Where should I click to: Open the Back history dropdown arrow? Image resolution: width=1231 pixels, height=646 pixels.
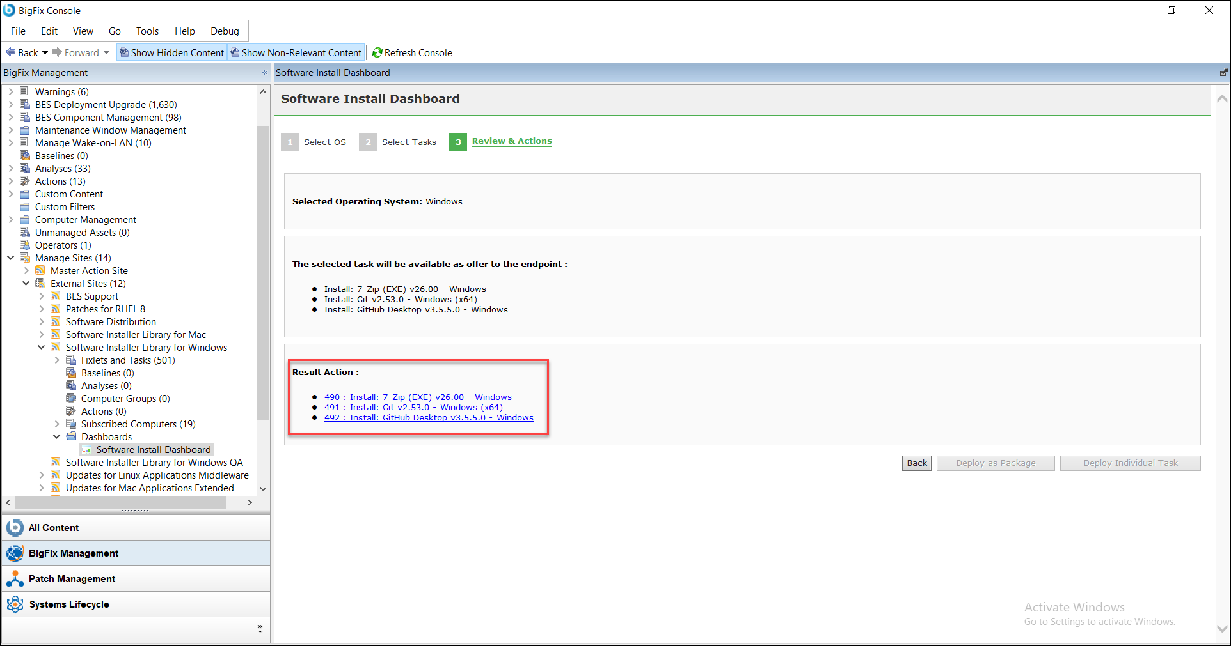click(x=45, y=52)
